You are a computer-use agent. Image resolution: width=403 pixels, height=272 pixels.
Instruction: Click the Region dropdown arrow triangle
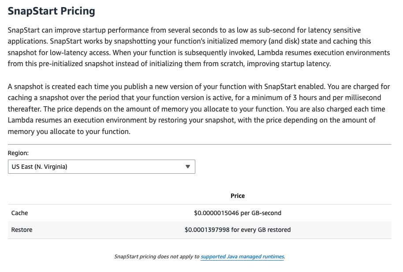188,167
